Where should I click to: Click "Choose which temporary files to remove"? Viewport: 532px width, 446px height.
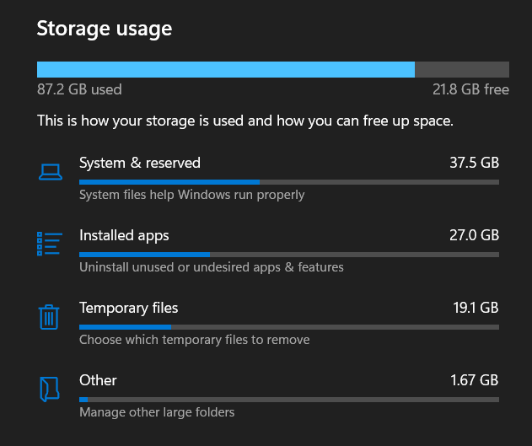coord(195,340)
